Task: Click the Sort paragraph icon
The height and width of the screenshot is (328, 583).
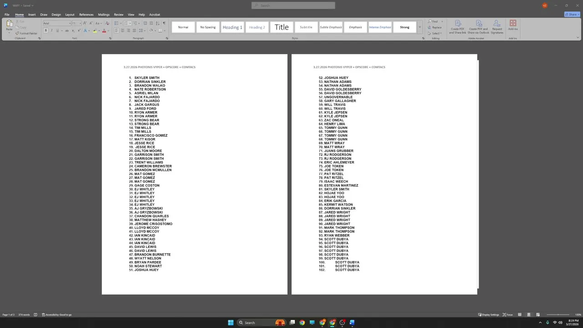Action: tap(158, 23)
